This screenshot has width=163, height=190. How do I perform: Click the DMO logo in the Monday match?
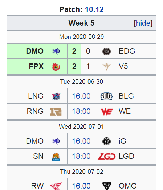coord(56,51)
